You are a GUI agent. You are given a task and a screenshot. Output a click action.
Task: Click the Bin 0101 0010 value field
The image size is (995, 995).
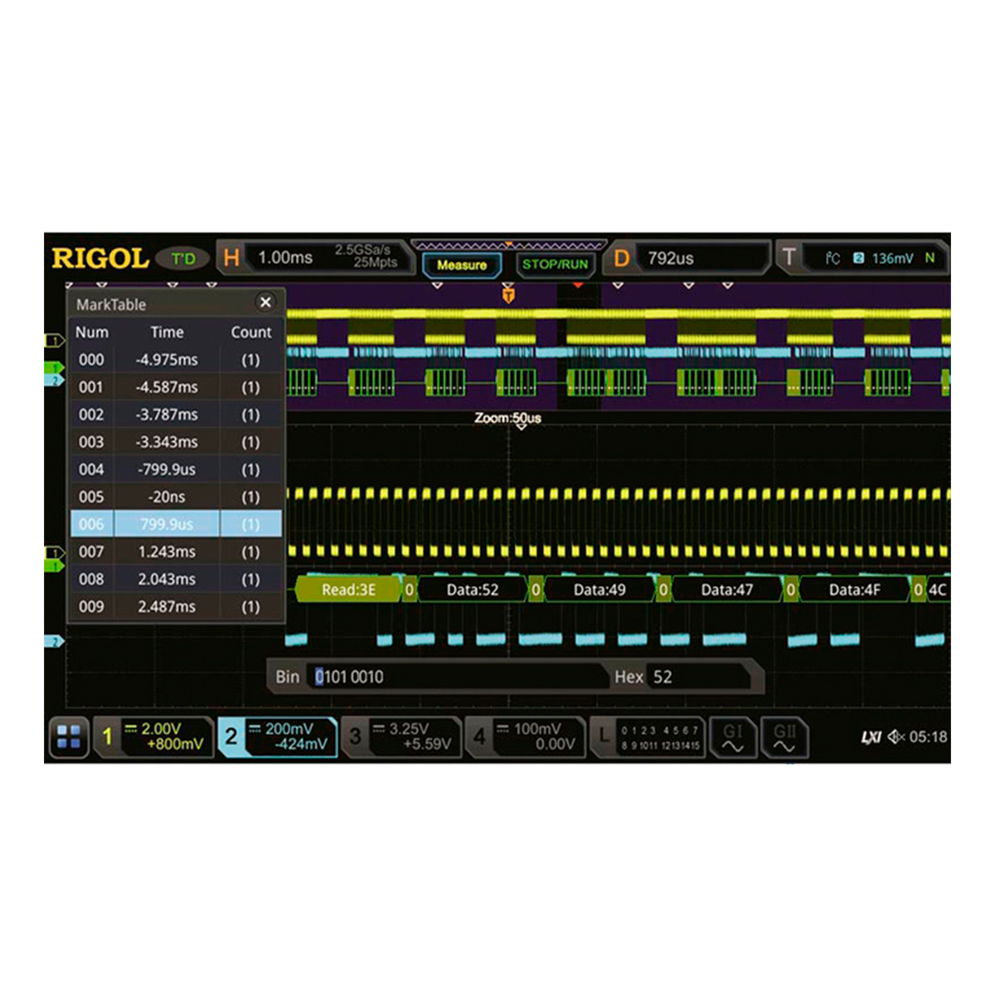click(456, 677)
